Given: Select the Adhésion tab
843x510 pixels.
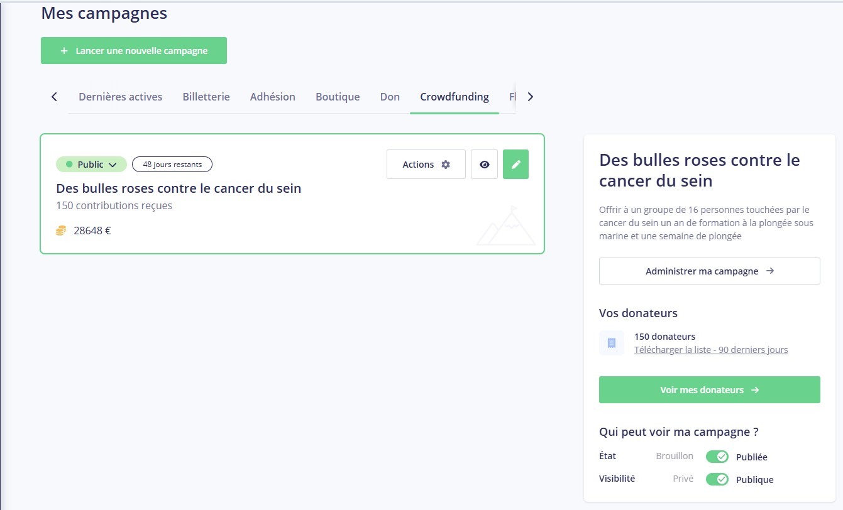Looking at the screenshot, I should [x=272, y=97].
